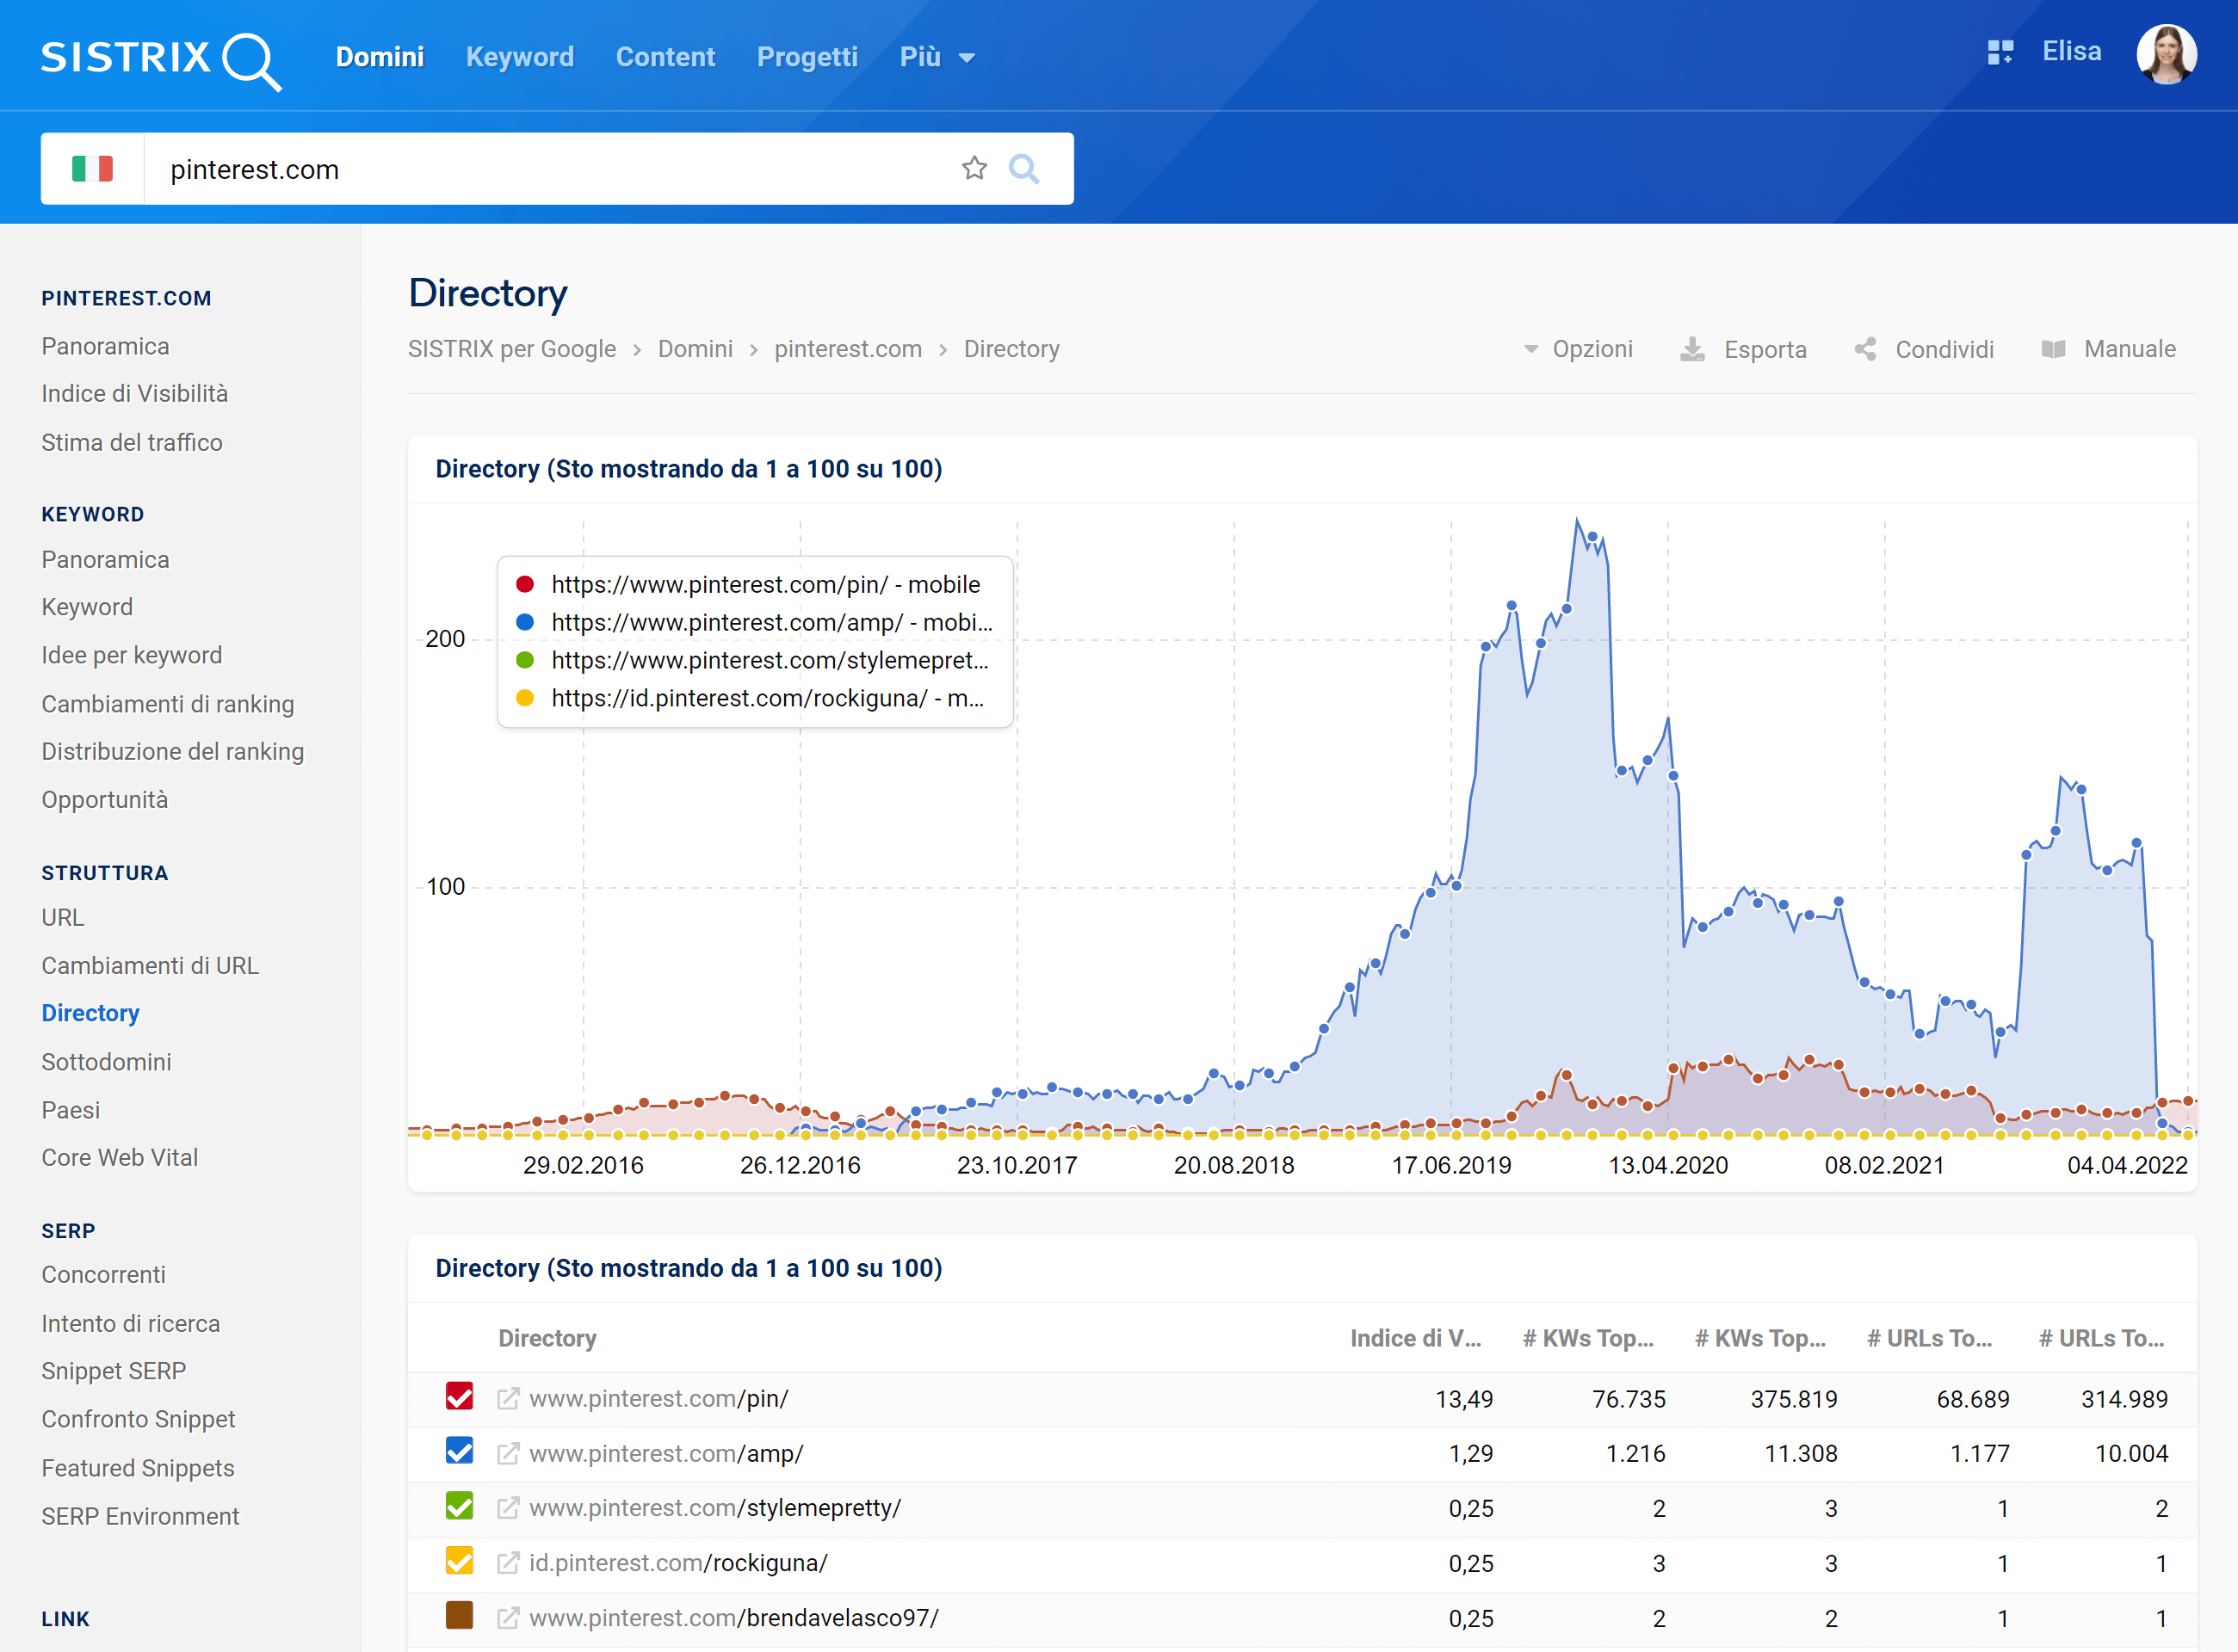The width and height of the screenshot is (2238, 1652).
Task: Open Snippet SERP in sidebar
Action: pyautogui.click(x=114, y=1371)
